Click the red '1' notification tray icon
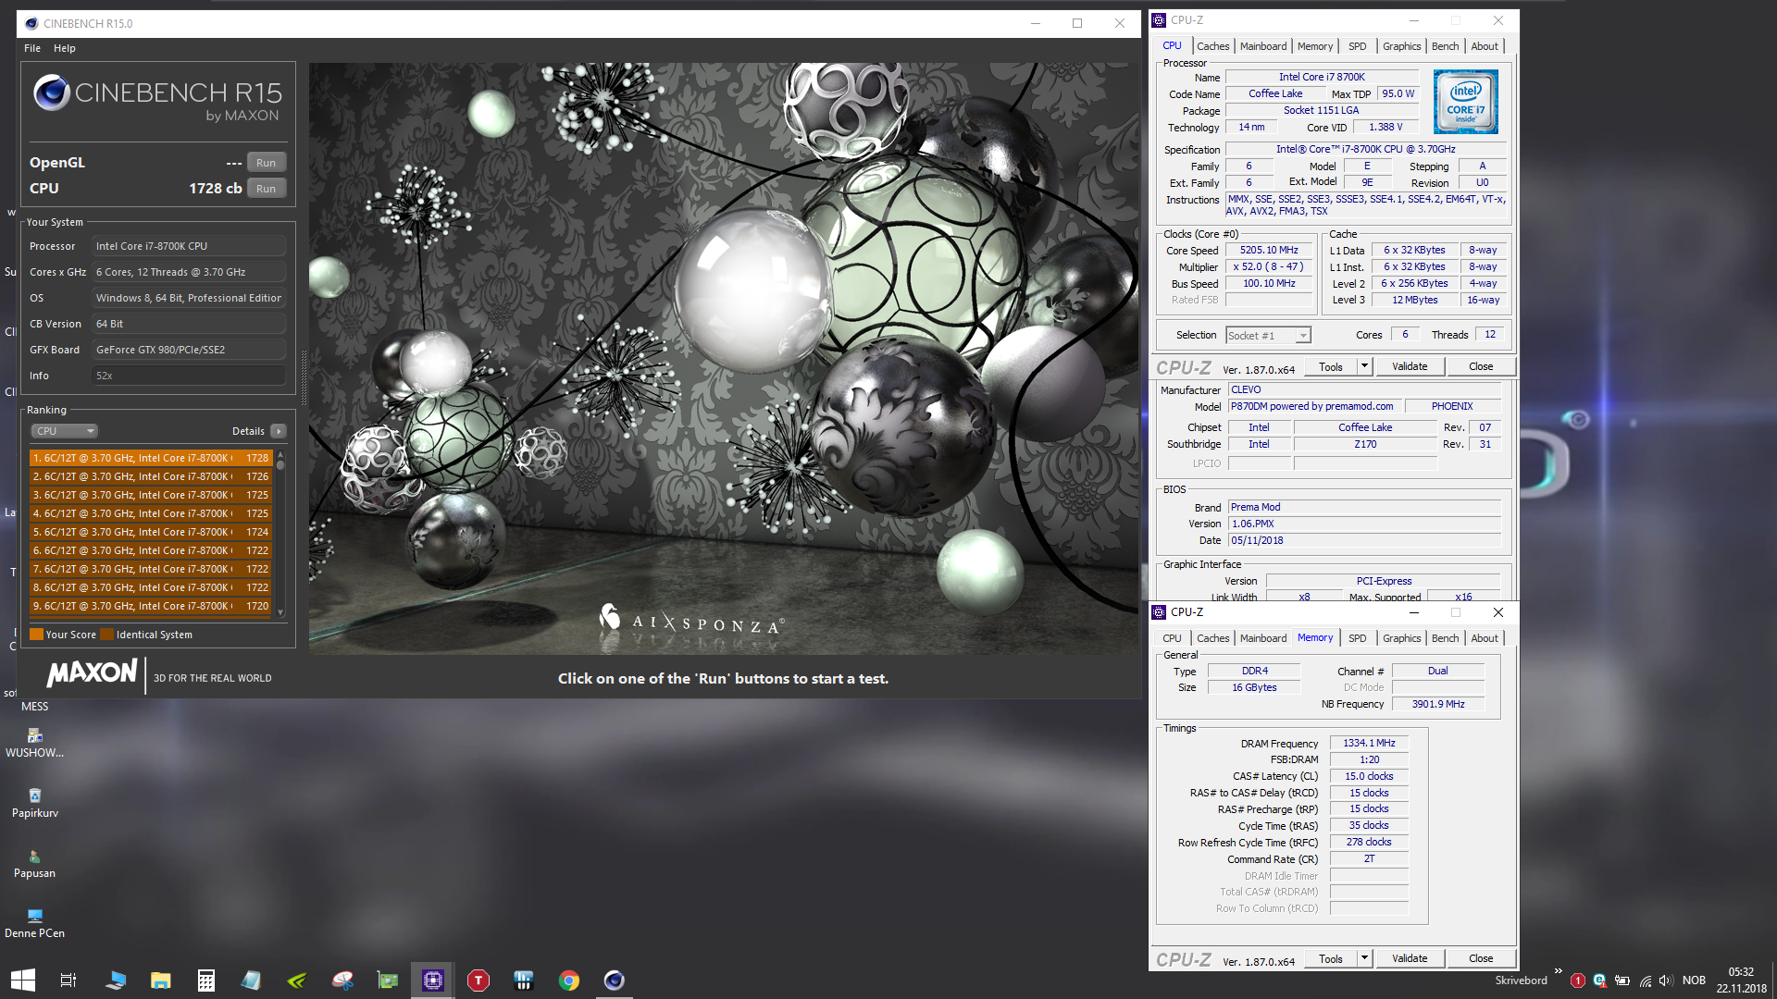The image size is (1777, 999). coord(1578,980)
